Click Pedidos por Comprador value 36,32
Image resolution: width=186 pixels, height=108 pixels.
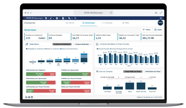pyautogui.click(x=122, y=38)
